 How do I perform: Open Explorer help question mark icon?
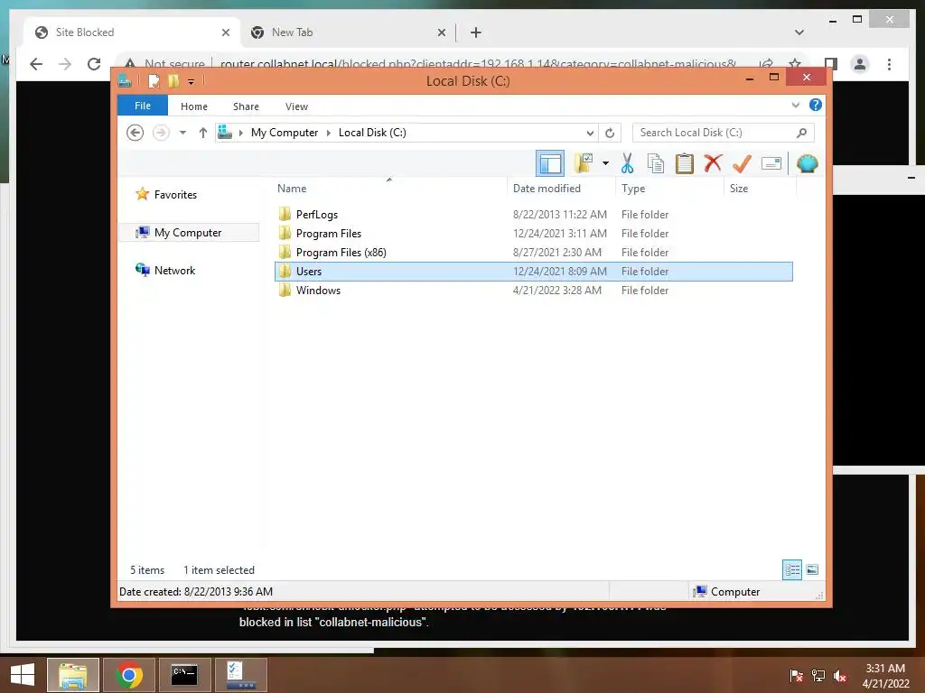click(x=816, y=105)
